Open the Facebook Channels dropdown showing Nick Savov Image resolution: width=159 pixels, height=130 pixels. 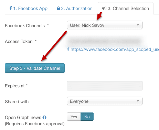pos(105,25)
